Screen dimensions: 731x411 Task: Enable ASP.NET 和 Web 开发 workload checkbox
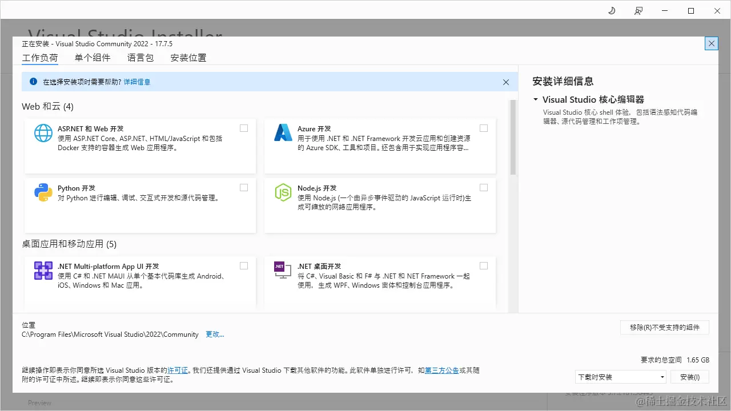click(x=244, y=128)
